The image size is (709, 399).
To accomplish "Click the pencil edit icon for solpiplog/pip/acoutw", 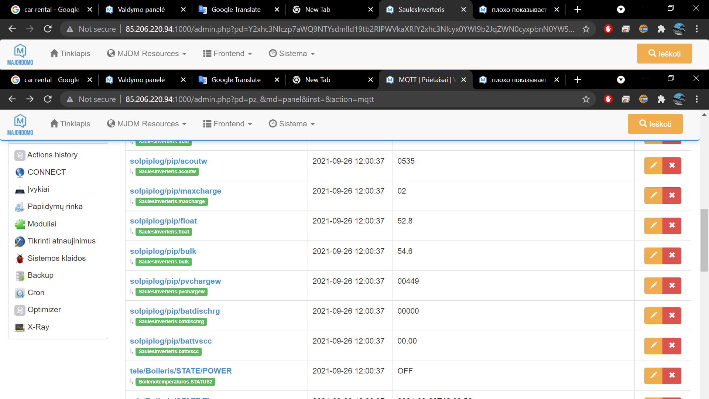I will pyautogui.click(x=653, y=165).
